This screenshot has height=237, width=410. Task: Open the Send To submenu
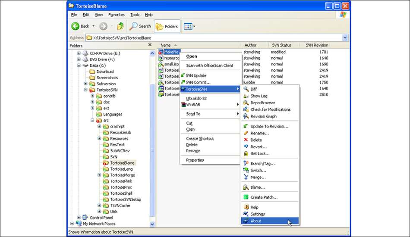click(210, 114)
